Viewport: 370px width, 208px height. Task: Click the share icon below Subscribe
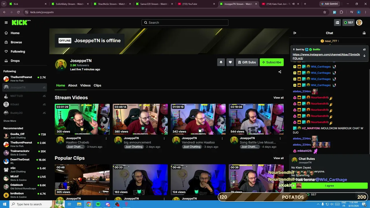click(x=280, y=72)
